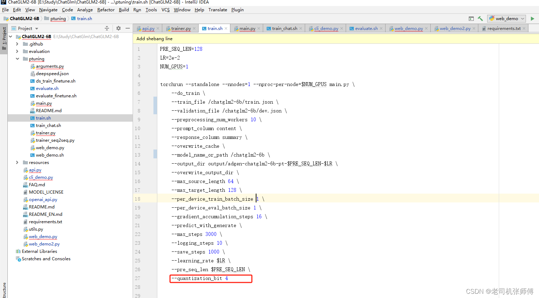
Task: Select web_demo.sh in ptuning folder
Action: pos(50,155)
